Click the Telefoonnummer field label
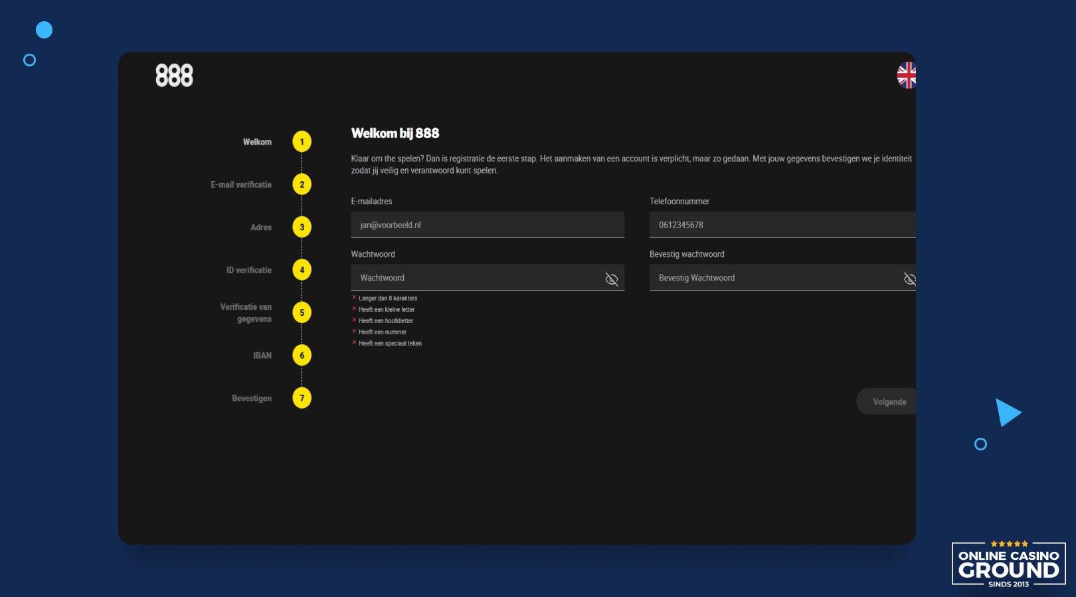Viewport: 1076px width, 597px height. tap(679, 201)
